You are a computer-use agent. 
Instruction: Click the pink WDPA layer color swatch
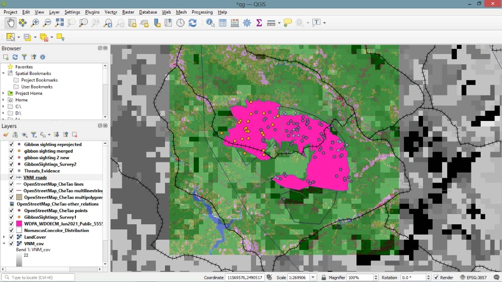tap(19, 224)
